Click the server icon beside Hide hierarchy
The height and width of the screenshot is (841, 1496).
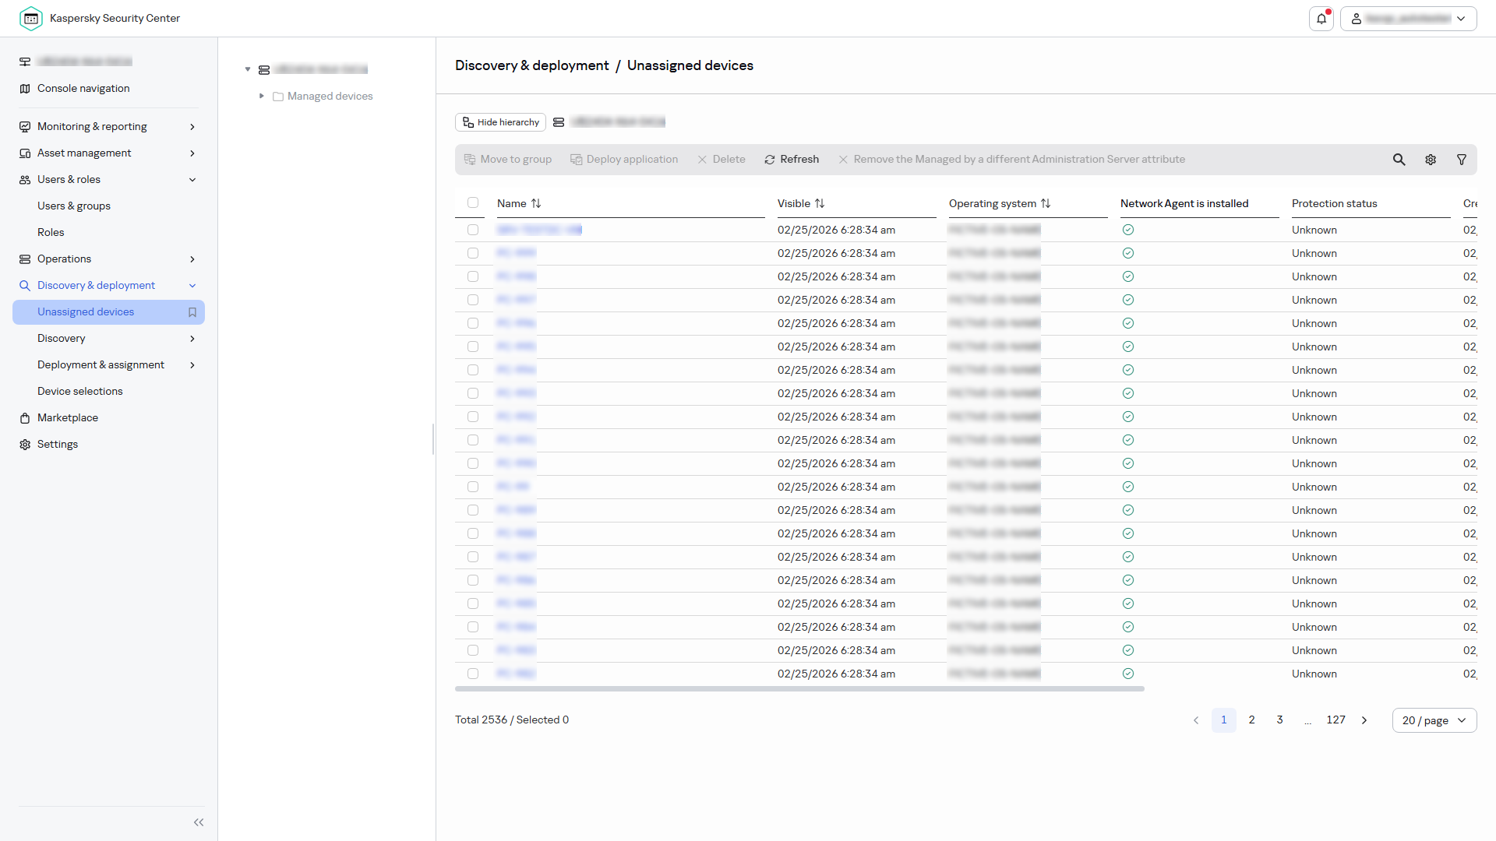[x=559, y=122]
